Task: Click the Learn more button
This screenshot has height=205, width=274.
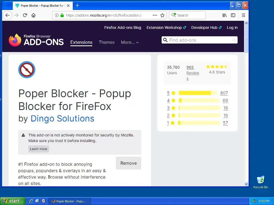Action: [39, 149]
